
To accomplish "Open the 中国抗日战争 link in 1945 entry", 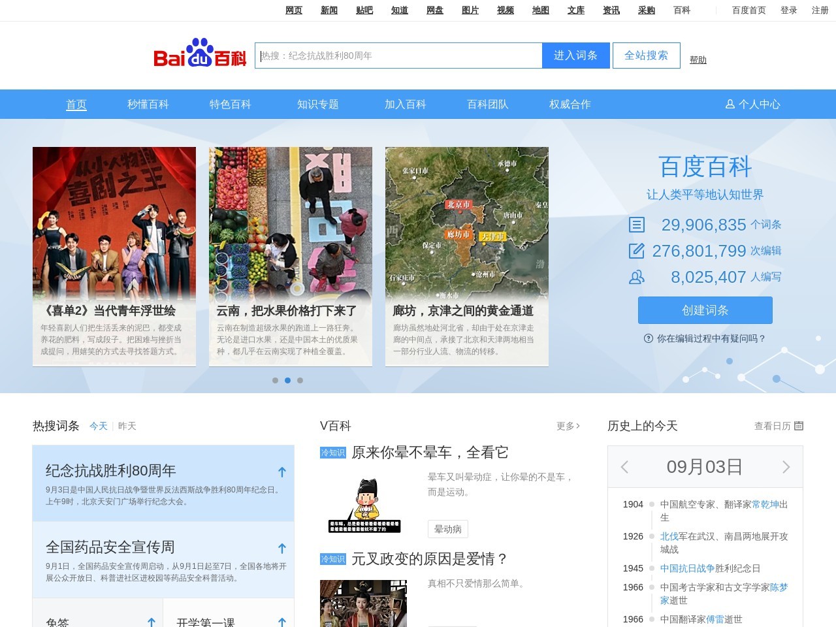I will (x=688, y=568).
